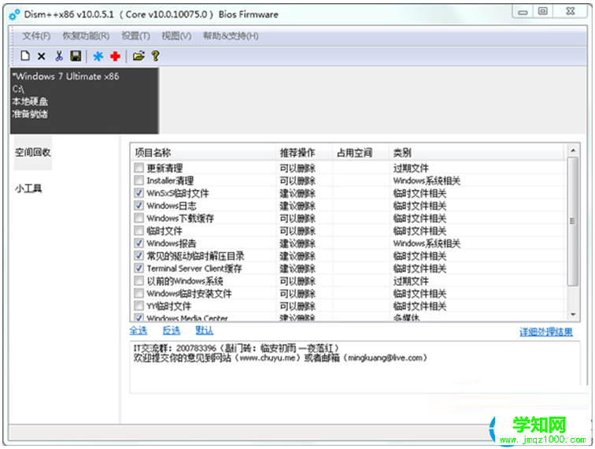Check the 更新清理 checkbox
The height and width of the screenshot is (449, 595).
pos(139,168)
